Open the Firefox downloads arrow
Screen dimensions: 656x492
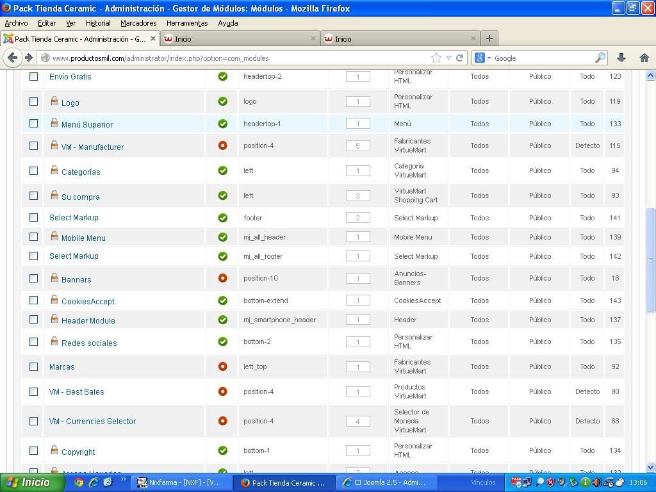click(x=621, y=58)
